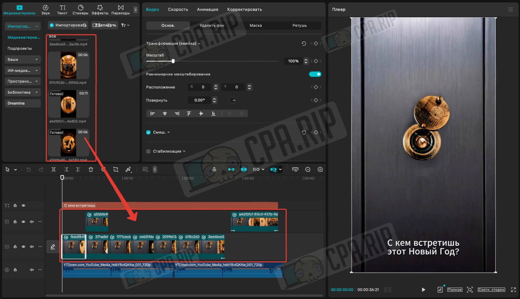Delete the selected clip with trash icon
The height and width of the screenshot is (299, 520).
tap(91, 169)
